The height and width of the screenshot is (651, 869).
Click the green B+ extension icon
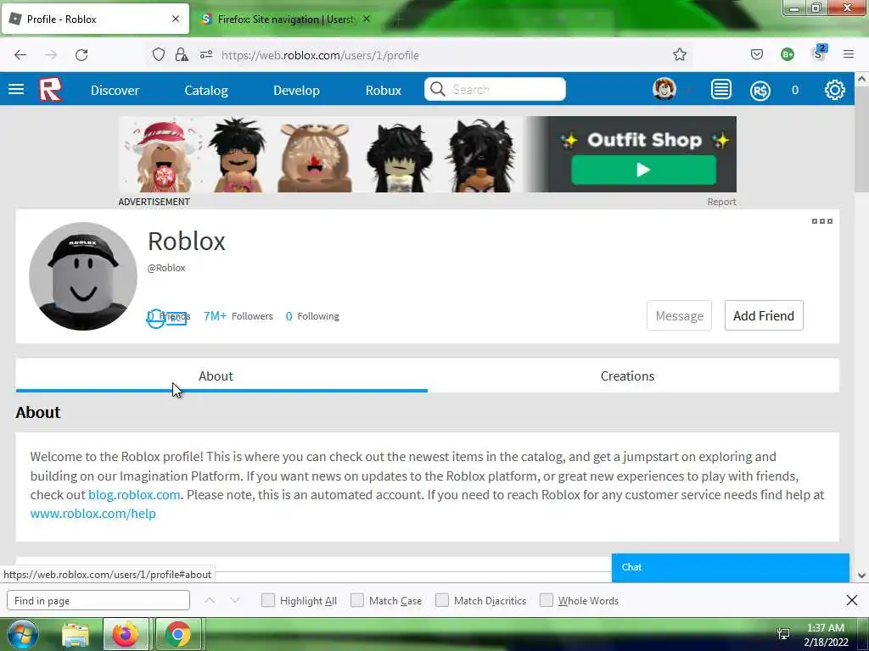tap(787, 54)
